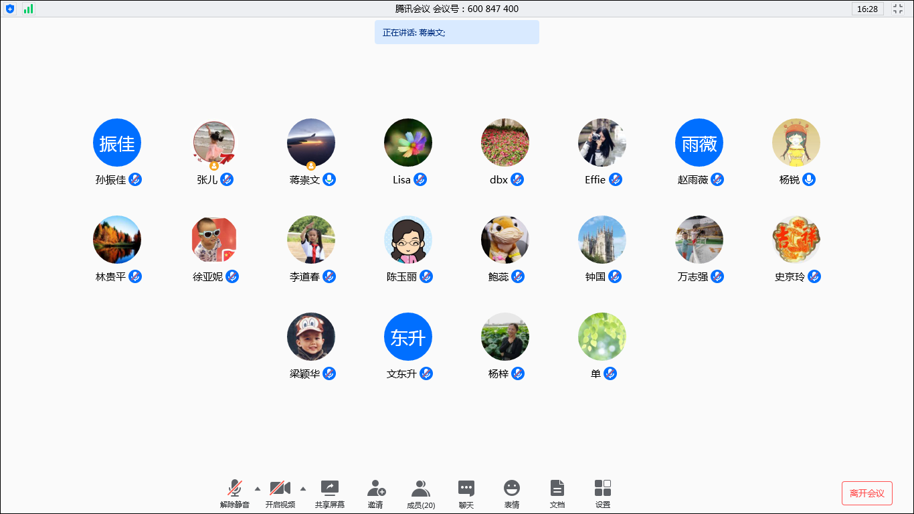Click the 16:28 meeting timer display
This screenshot has height=514, width=914.
click(x=867, y=9)
